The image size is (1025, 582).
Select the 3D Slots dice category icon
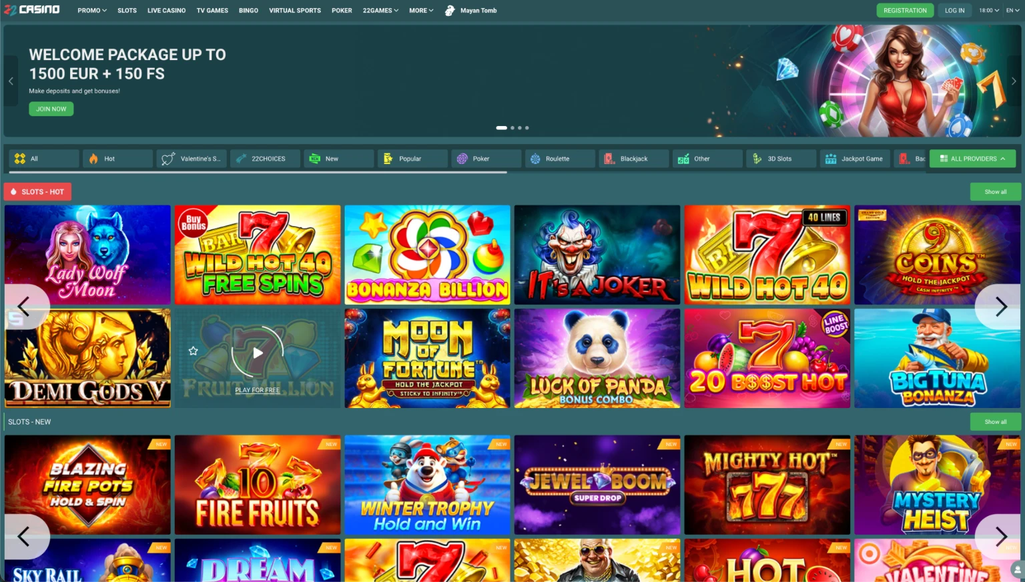[x=757, y=158]
